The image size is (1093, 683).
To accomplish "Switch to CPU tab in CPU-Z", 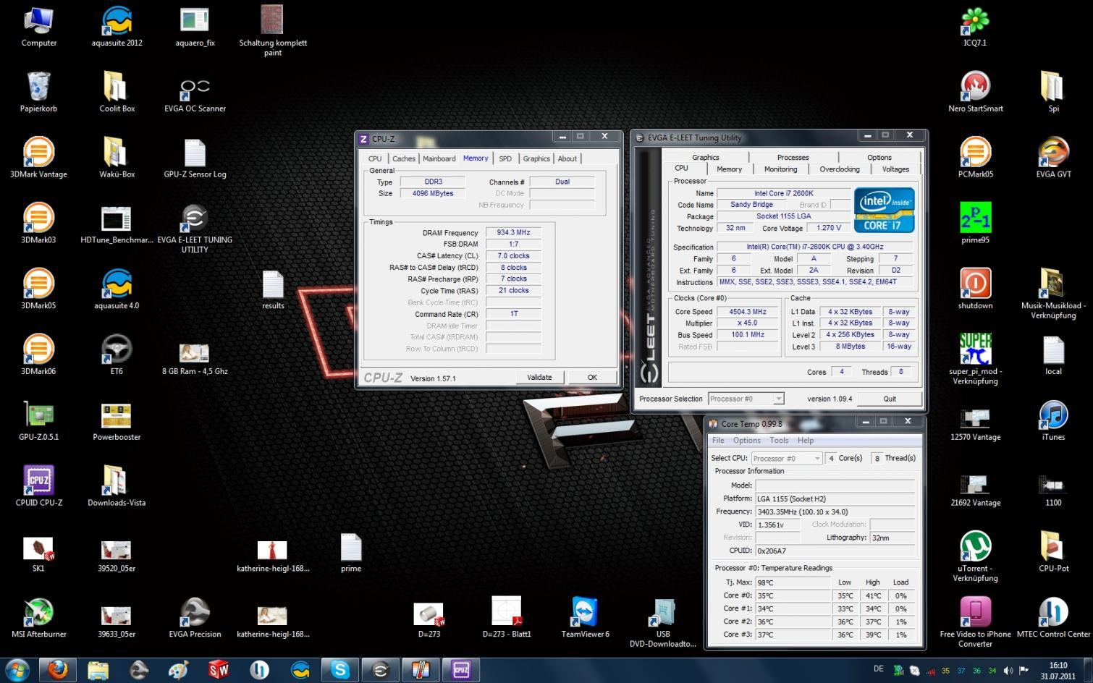I will coord(374,158).
